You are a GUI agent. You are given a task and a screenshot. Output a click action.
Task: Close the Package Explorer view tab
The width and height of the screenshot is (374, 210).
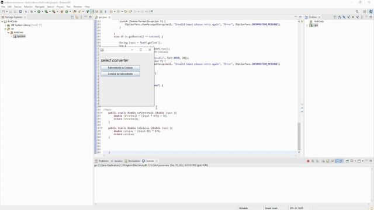pyautogui.click(x=25, y=17)
